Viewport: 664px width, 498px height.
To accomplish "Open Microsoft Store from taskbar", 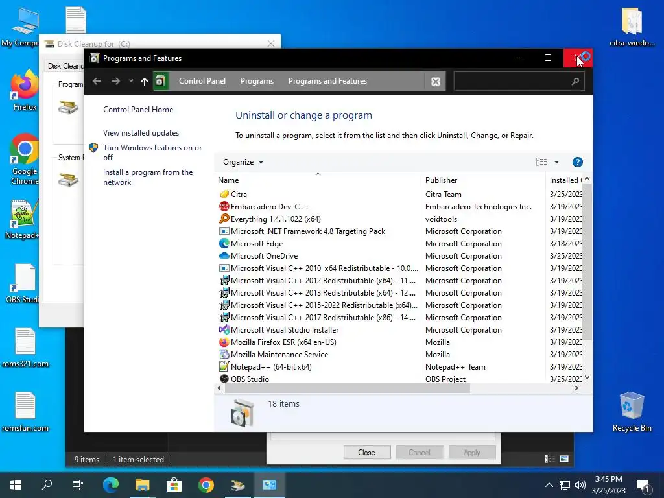I will coord(174,485).
